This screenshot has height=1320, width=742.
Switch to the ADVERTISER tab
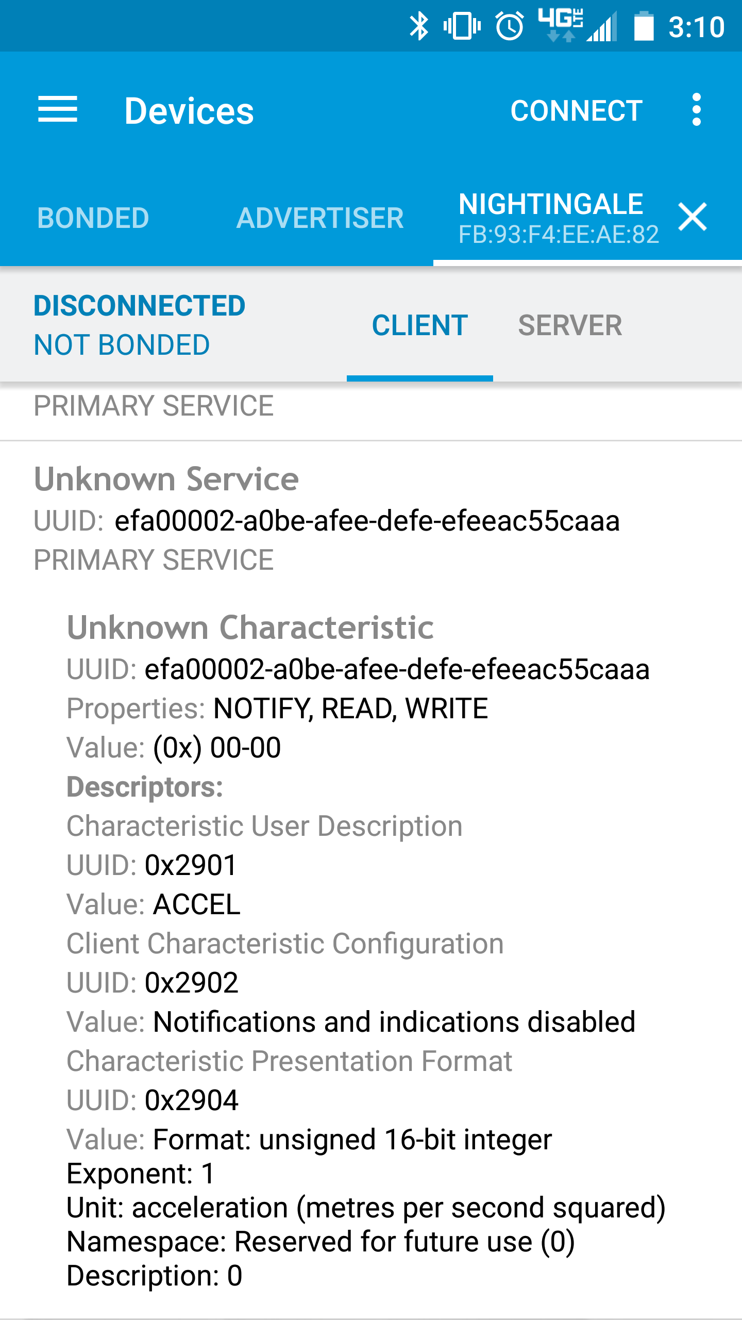pyautogui.click(x=320, y=218)
